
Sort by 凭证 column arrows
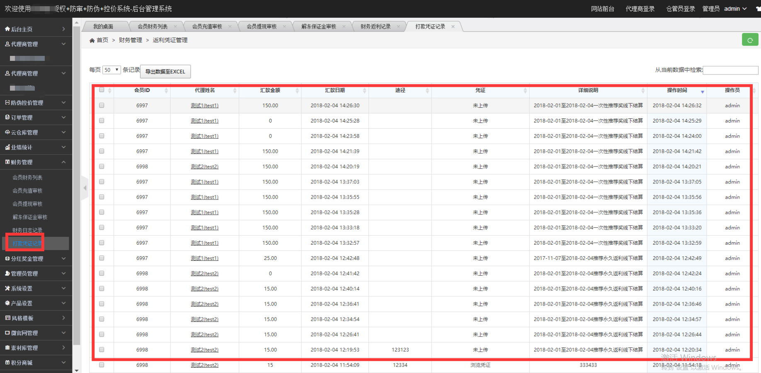coord(525,91)
